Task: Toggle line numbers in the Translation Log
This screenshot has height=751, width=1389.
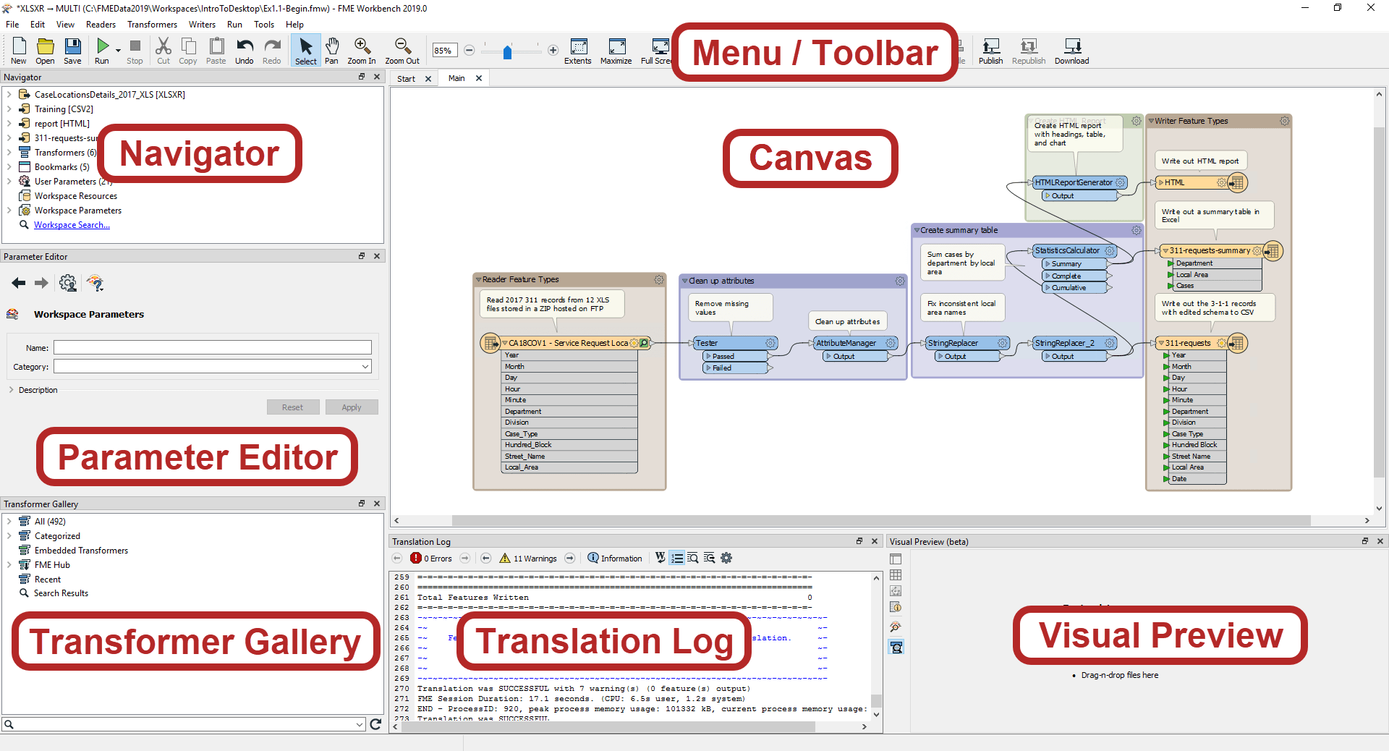Action: pos(677,558)
